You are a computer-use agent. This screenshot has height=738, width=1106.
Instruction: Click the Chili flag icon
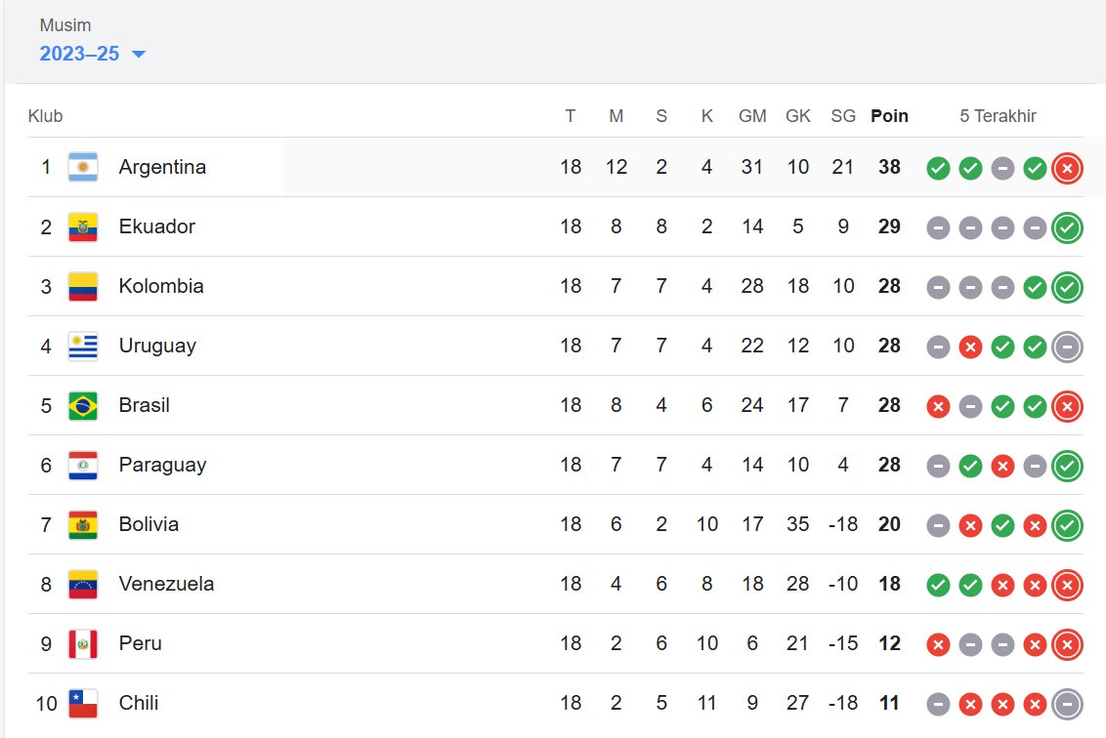pyautogui.click(x=82, y=704)
